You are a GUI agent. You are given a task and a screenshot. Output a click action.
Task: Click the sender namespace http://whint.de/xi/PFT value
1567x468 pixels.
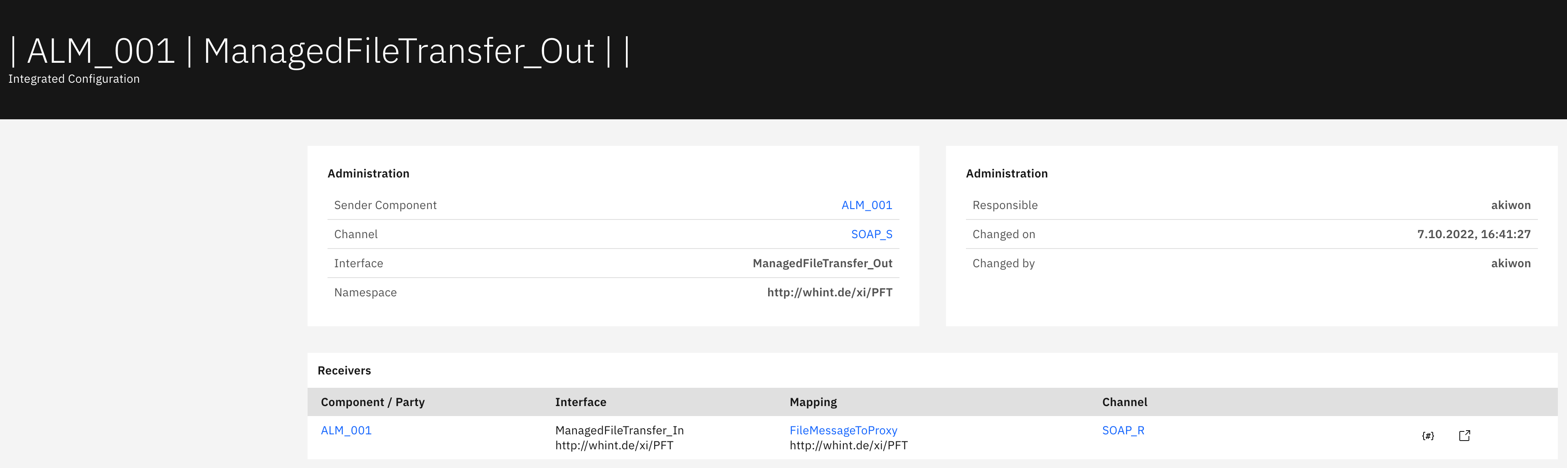pos(829,293)
